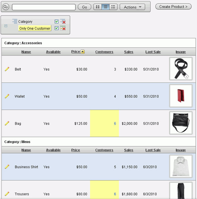
Task: Click the $30.00 Belt price
Action: [x=82, y=69]
